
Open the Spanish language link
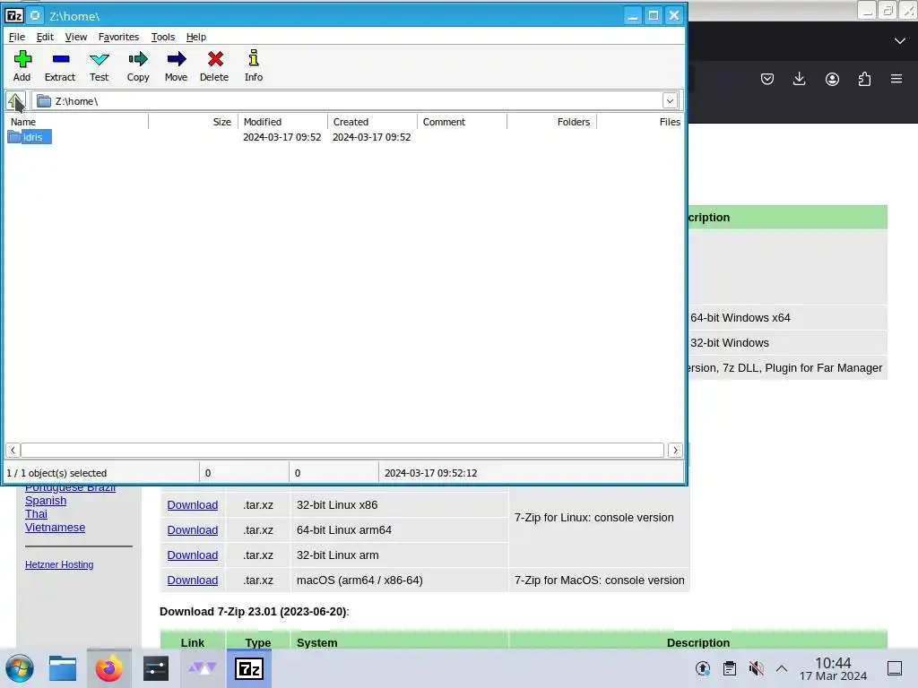(46, 501)
